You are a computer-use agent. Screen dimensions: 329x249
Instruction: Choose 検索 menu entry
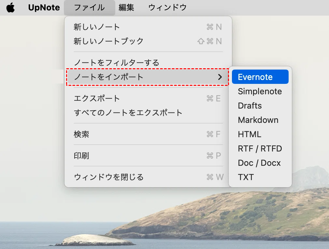coord(148,134)
